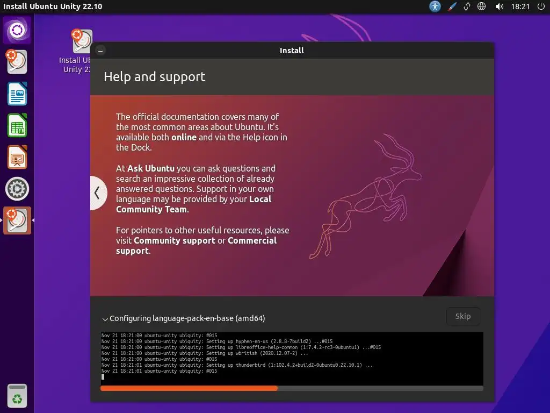550x413 pixels.
Task: Open the top Install Ubuntu Unity icon in the dock
Action: [x=17, y=61]
